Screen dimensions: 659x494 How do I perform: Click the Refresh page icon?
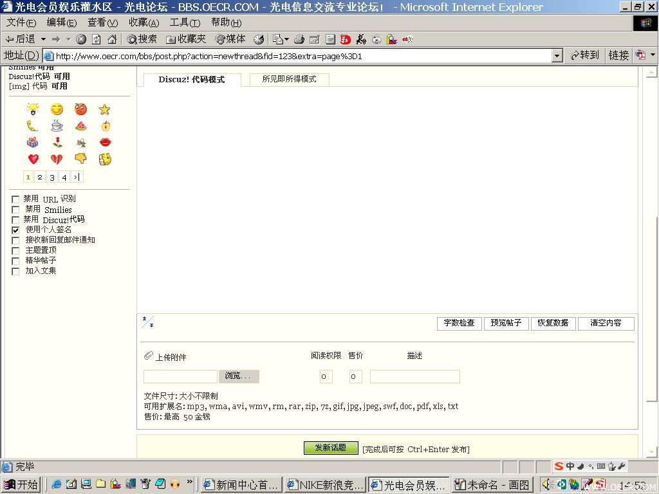pos(97,39)
